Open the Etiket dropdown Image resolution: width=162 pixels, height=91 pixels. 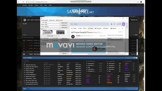click(106, 28)
